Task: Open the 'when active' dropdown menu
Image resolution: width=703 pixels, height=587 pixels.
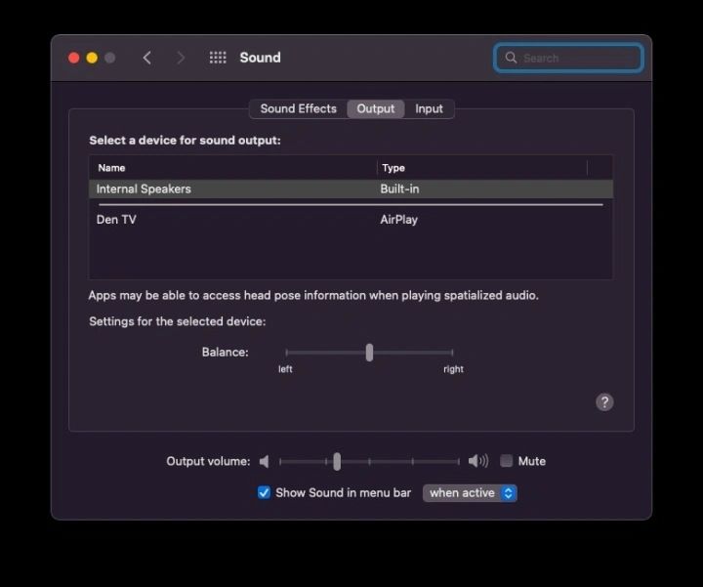Action: (x=470, y=493)
